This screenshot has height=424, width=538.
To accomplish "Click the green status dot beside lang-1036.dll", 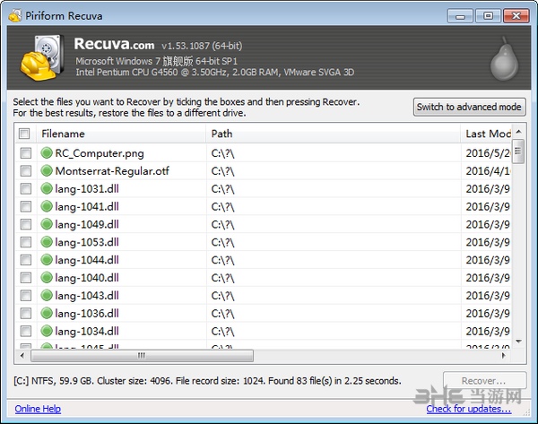I will pos(47,313).
